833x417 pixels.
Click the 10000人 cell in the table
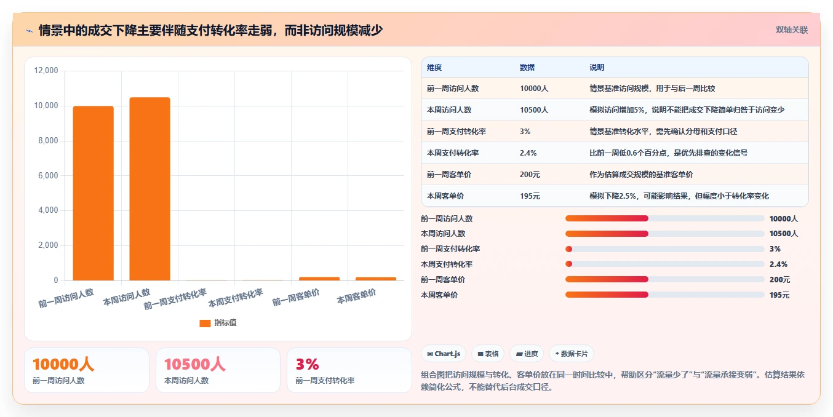point(534,89)
